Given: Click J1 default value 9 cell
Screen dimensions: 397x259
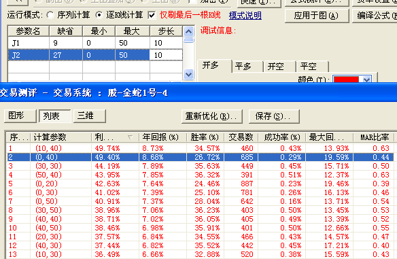Looking at the screenshot, I should click(66, 43).
